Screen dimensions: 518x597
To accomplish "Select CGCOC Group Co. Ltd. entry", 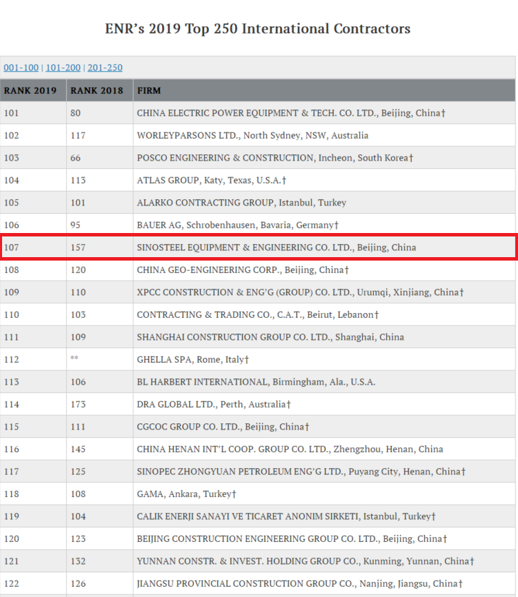I will (x=223, y=427).
